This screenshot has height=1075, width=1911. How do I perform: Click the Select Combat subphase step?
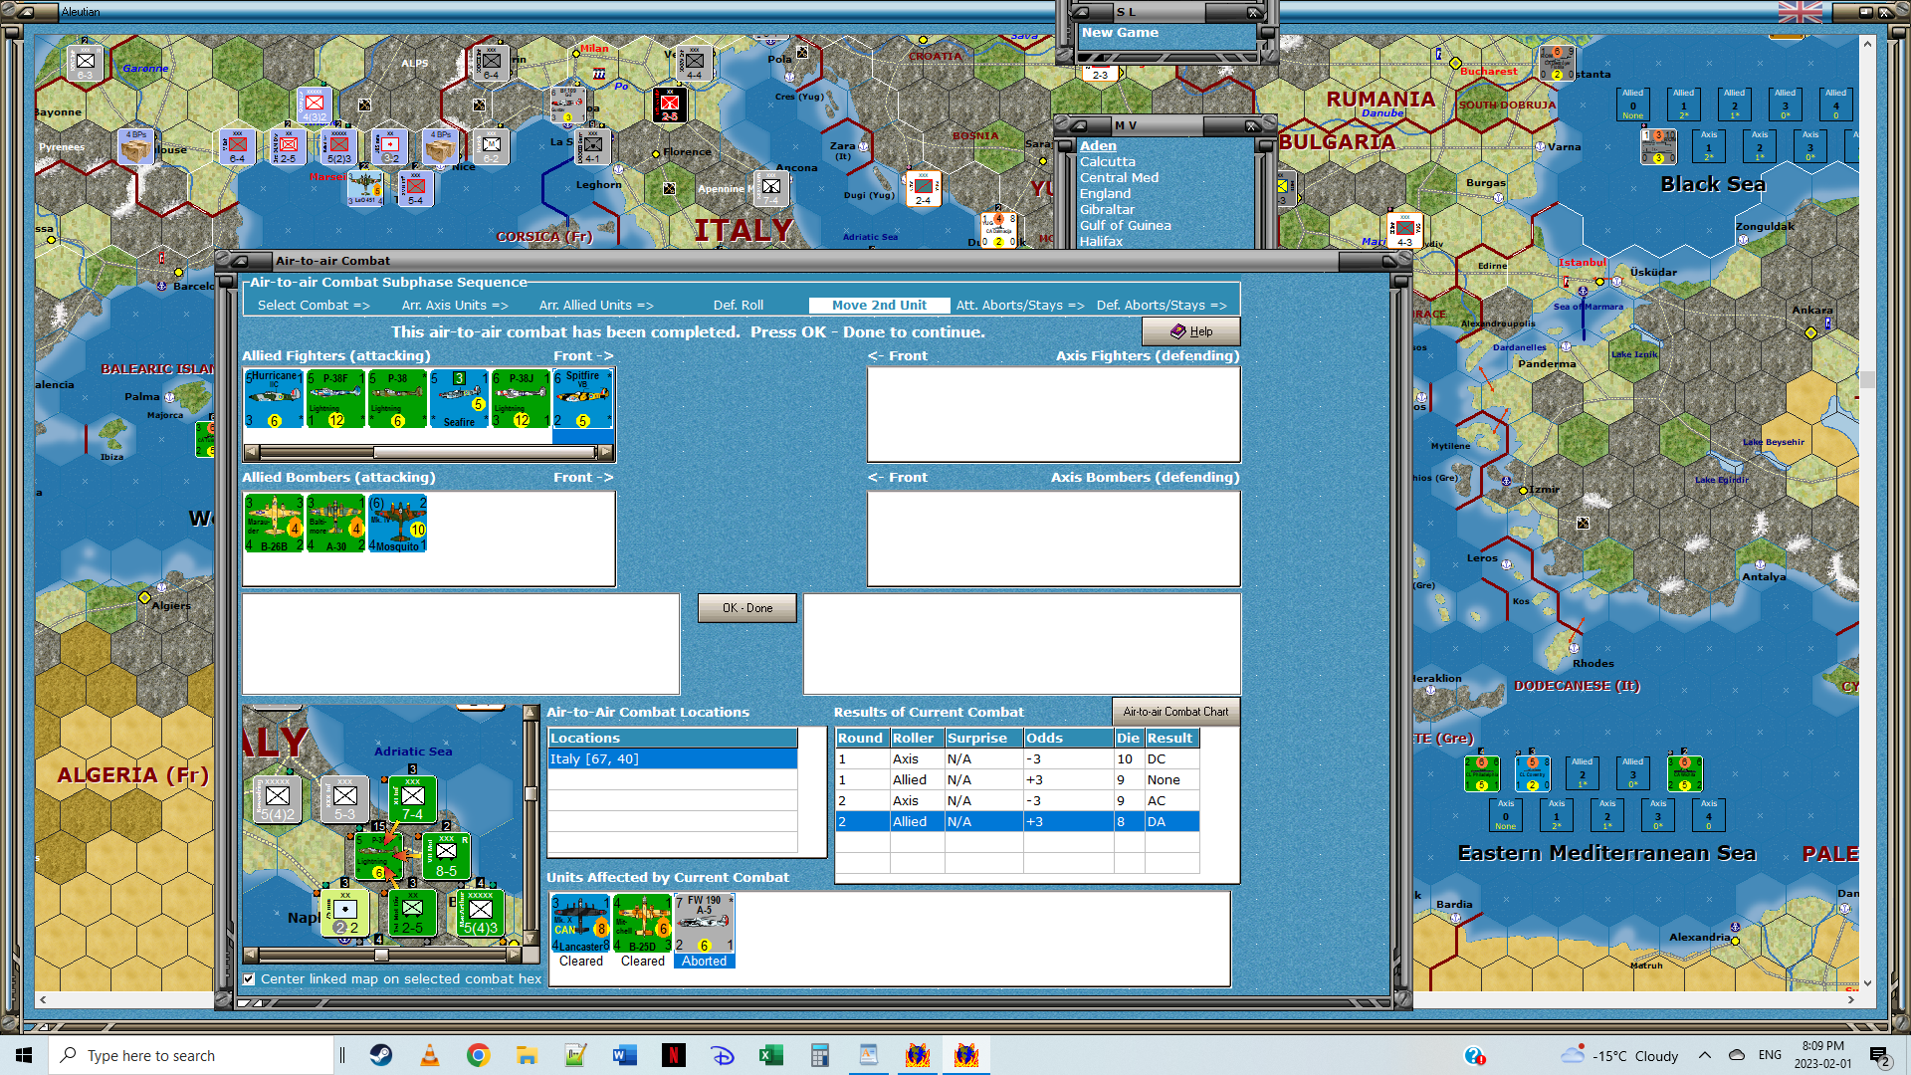[x=314, y=306]
